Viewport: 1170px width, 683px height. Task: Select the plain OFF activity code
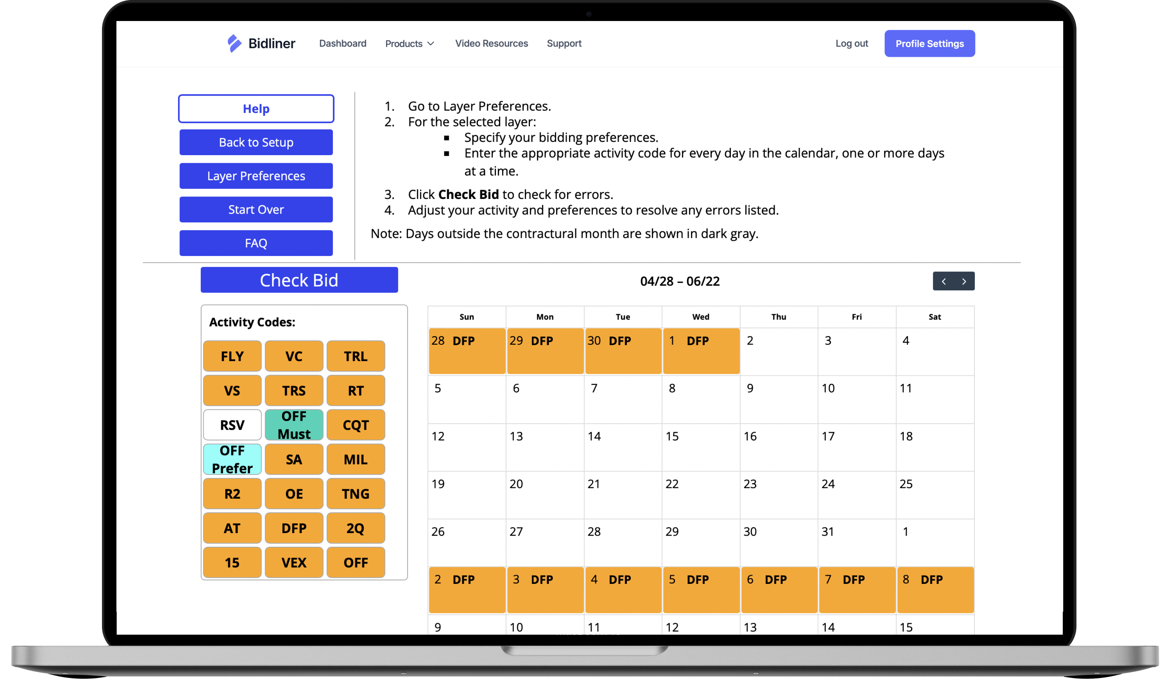coord(356,562)
